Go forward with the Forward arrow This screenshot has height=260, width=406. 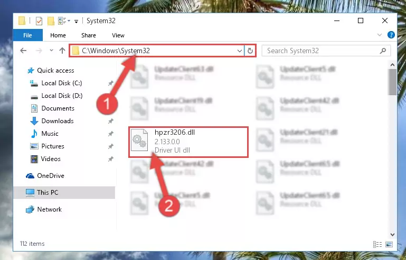tap(39, 51)
